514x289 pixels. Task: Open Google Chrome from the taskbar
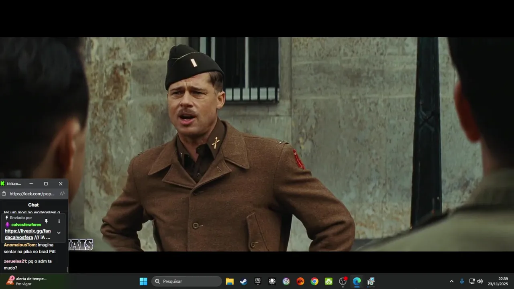click(x=314, y=281)
